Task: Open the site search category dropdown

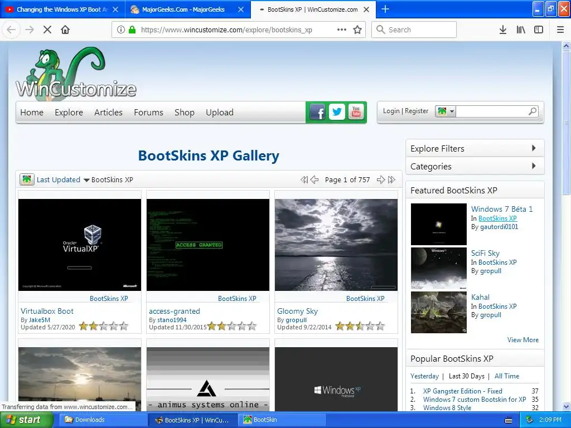Action: coord(446,111)
